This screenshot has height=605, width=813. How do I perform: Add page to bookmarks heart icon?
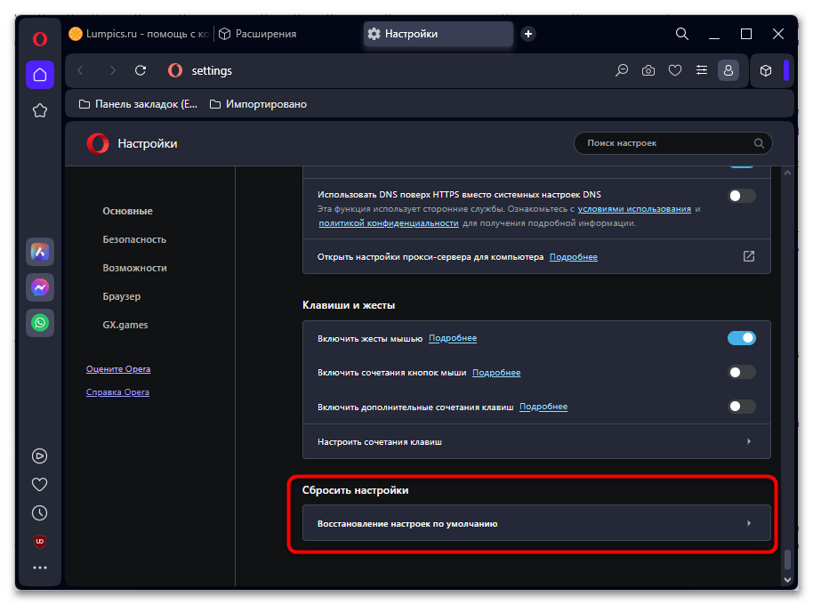coord(675,70)
